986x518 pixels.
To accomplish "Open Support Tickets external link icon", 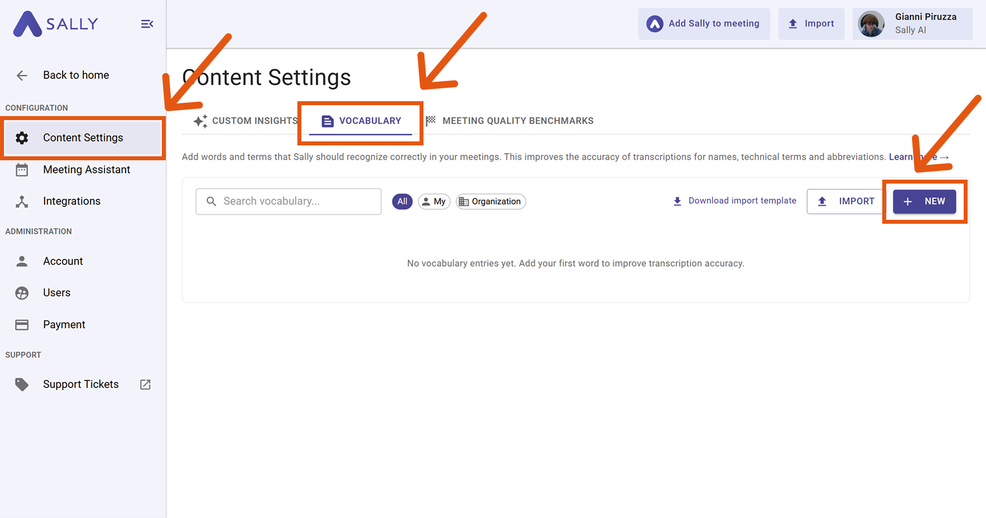I will pos(145,385).
